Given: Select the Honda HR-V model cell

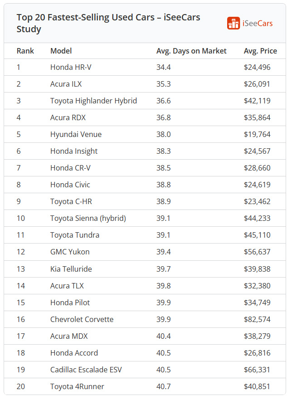Looking at the screenshot, I should point(71,67).
